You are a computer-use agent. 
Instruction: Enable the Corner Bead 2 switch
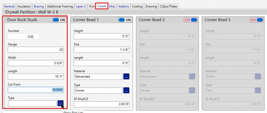tap(191, 20)
